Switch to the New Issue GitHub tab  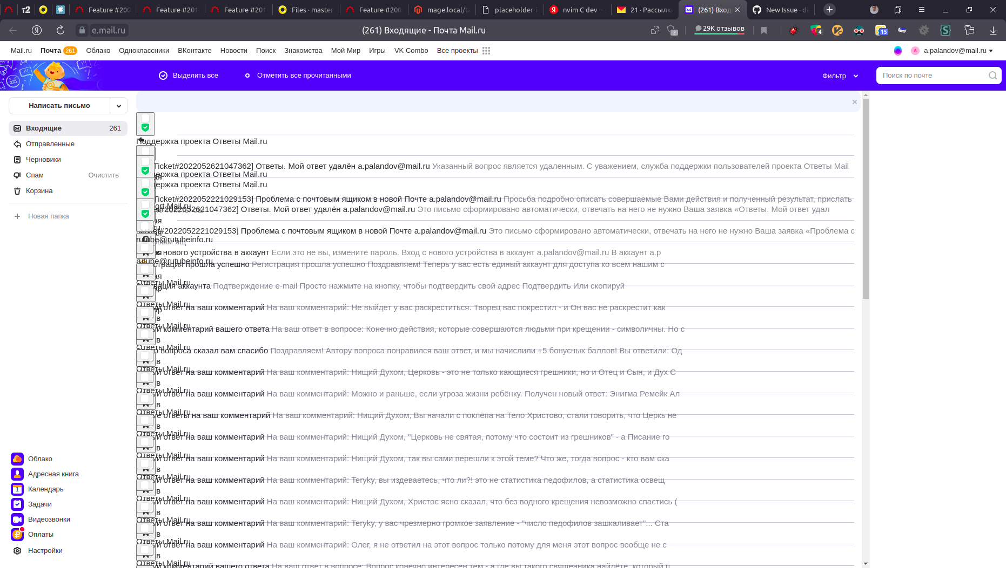pos(781,10)
